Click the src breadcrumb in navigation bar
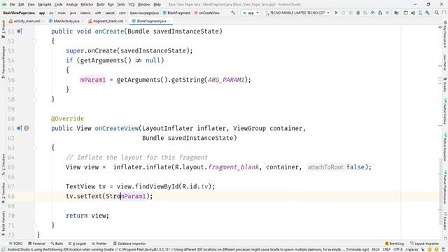 click(51, 13)
